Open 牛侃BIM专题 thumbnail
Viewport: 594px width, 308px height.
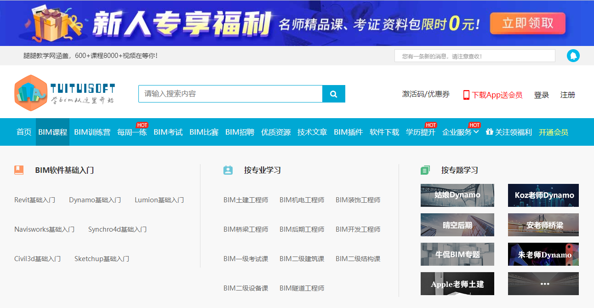pyautogui.click(x=457, y=254)
